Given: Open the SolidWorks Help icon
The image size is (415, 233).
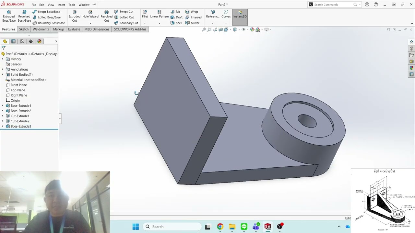Looking at the screenshot, I should click(376, 5).
